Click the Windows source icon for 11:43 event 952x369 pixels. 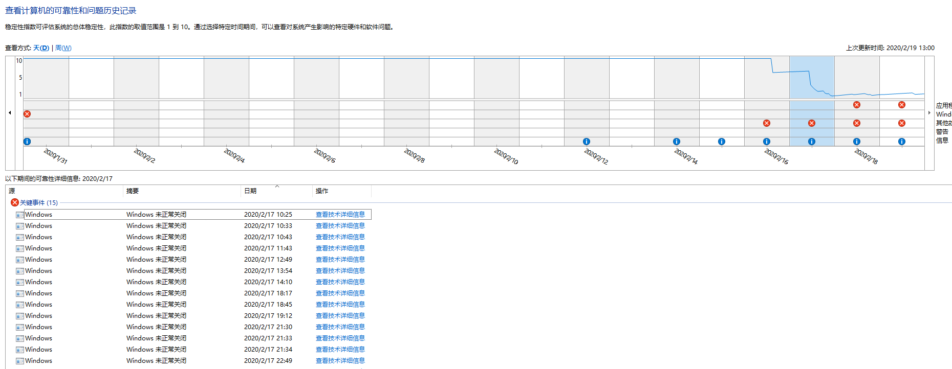coord(20,248)
